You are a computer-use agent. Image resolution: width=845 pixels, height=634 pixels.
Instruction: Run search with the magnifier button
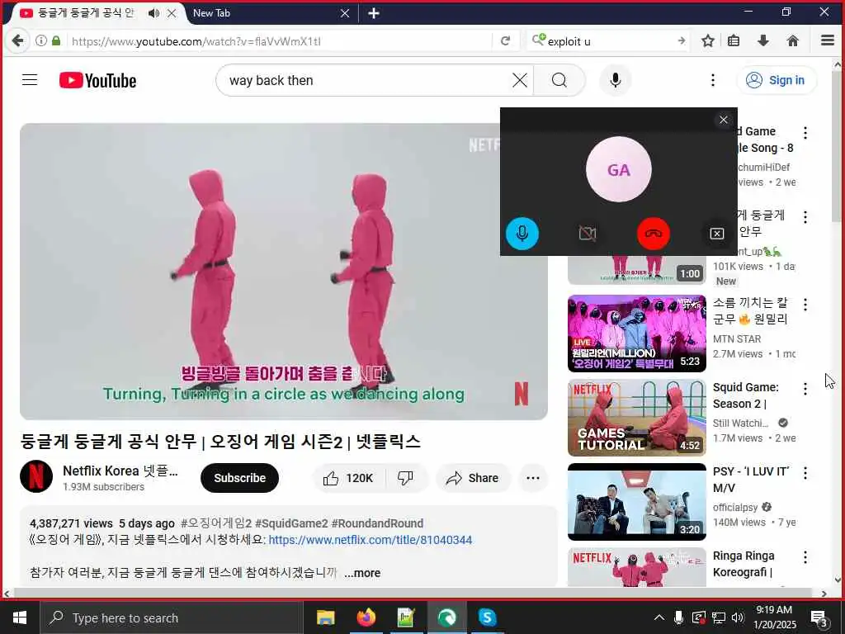[x=559, y=80]
